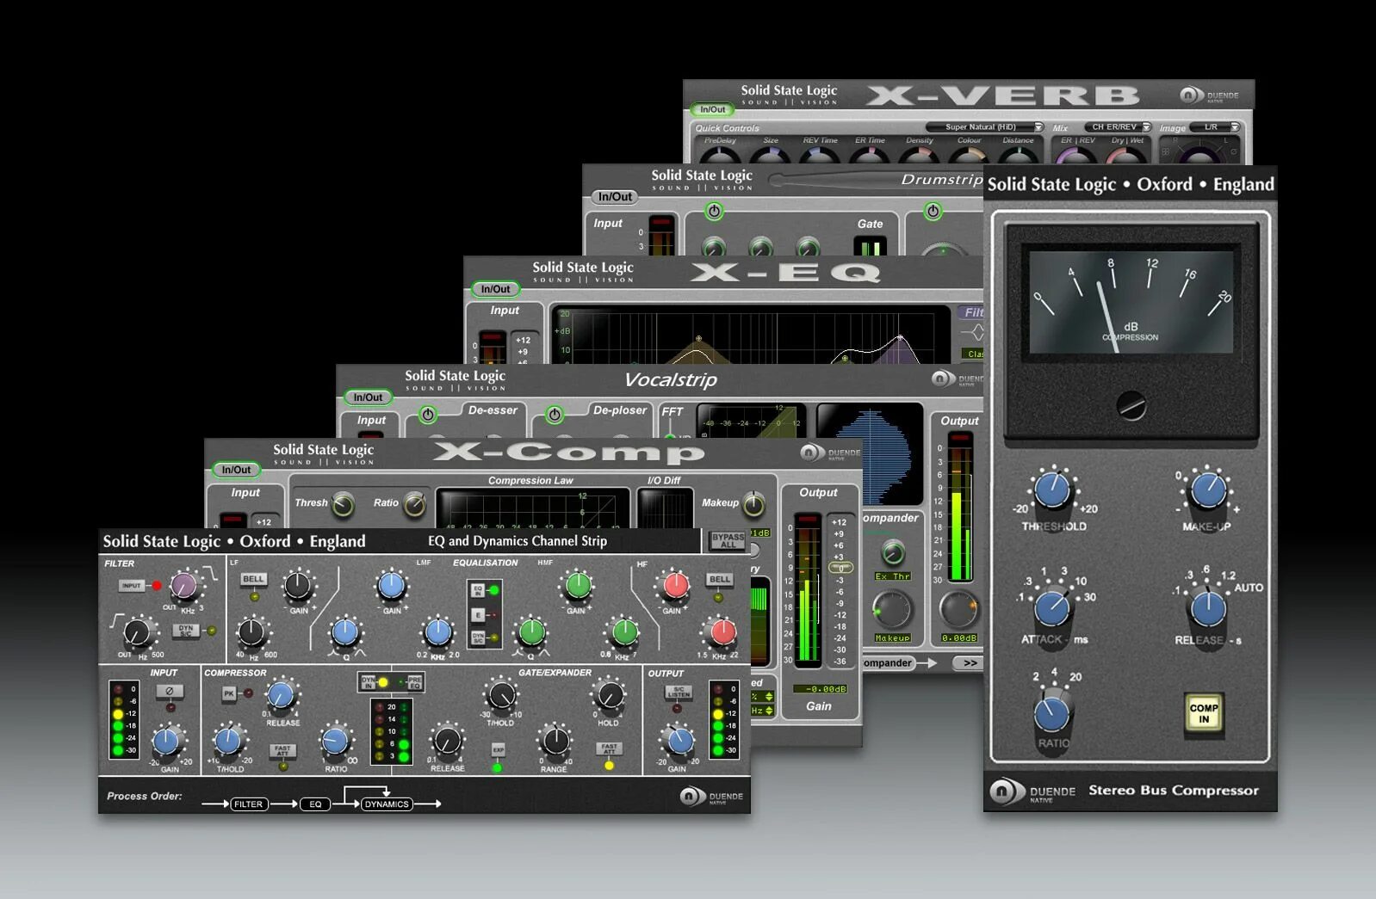Viewport: 1376px width, 899px height.
Task: Click the X-Comp Makeup knob
Action: [753, 505]
